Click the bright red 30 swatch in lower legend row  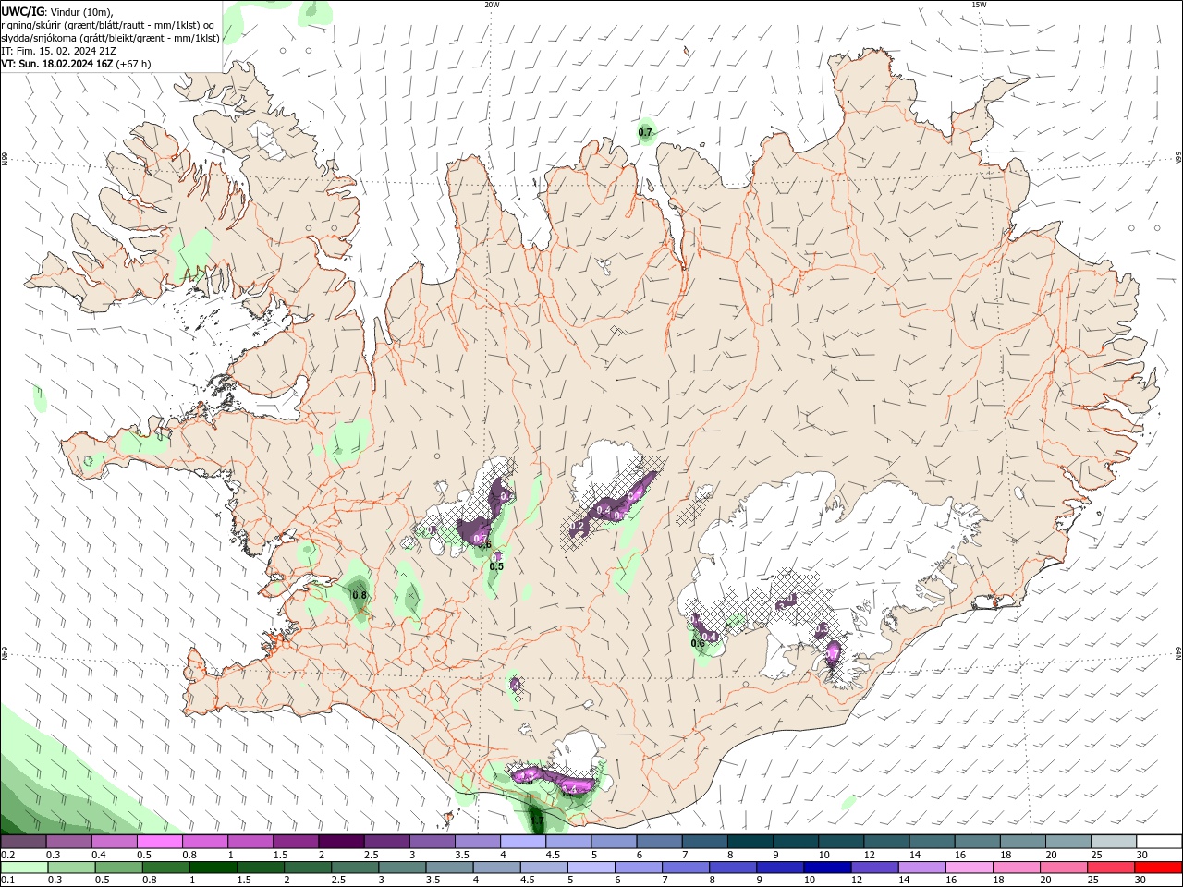pyautogui.click(x=1159, y=868)
